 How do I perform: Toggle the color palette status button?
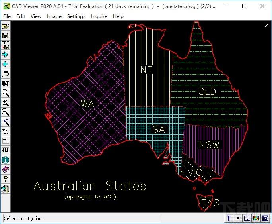pos(256,218)
